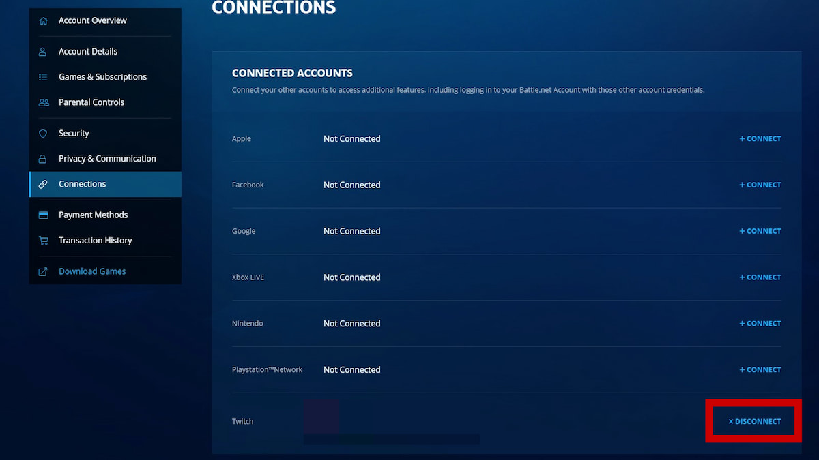
Task: Connect your PlayStation Network account
Action: pos(760,369)
